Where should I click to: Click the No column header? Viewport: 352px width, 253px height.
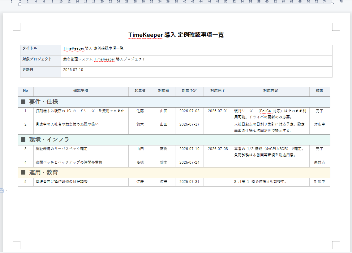pyautogui.click(x=26, y=91)
